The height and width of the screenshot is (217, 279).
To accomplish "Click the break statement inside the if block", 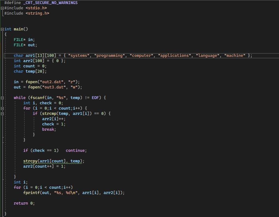I will click(48, 129).
